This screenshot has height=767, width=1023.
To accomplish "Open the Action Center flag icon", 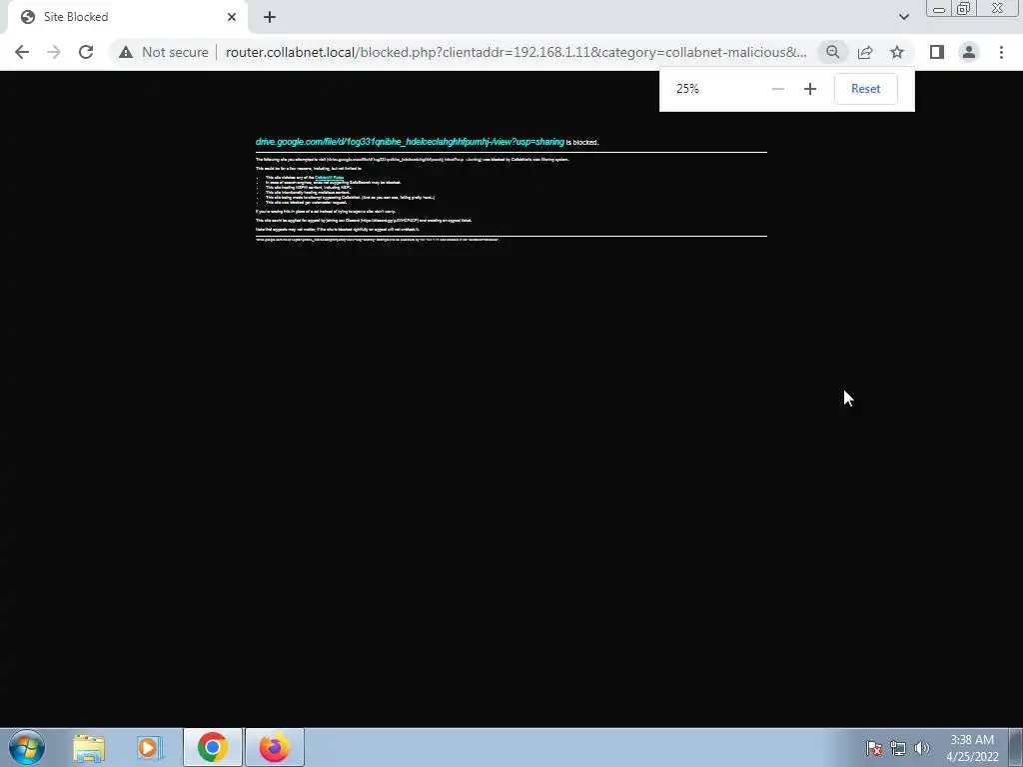I will point(874,748).
